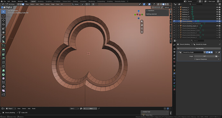Click New material button in node editor
This screenshot has height=118, width=222.
[x=90, y=109]
